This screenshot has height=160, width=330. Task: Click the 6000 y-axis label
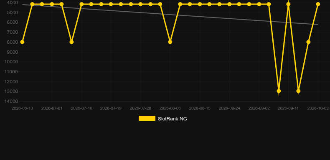[x=13, y=22]
